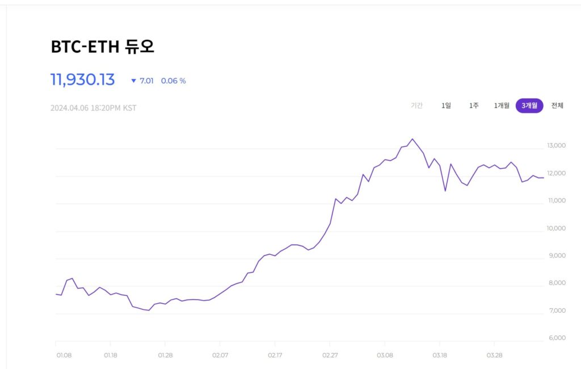Click the 6,000 y-axis value label
The image size is (581, 369).
557,338
